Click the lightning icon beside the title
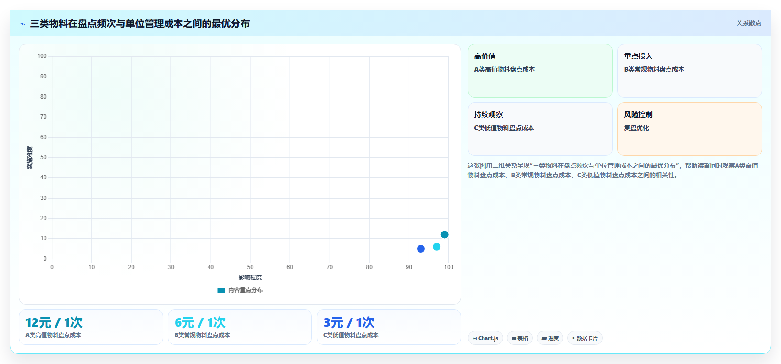781x364 pixels. [x=22, y=24]
